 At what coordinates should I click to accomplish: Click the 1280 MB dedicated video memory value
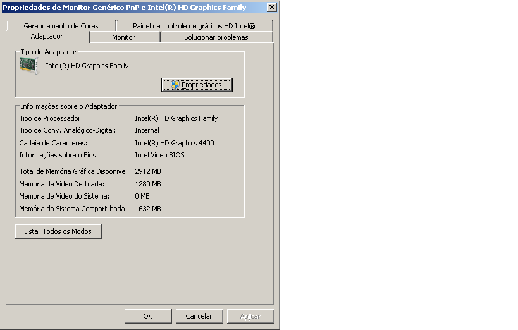148,184
